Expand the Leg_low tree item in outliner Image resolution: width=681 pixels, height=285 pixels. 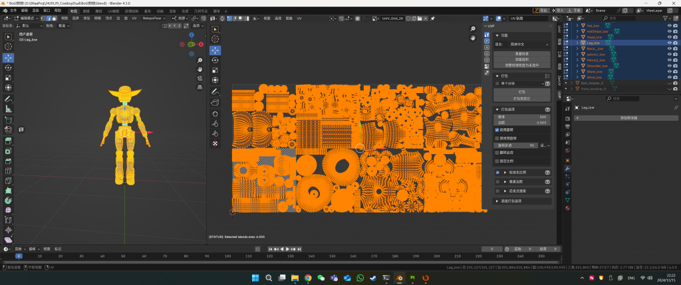pos(576,43)
